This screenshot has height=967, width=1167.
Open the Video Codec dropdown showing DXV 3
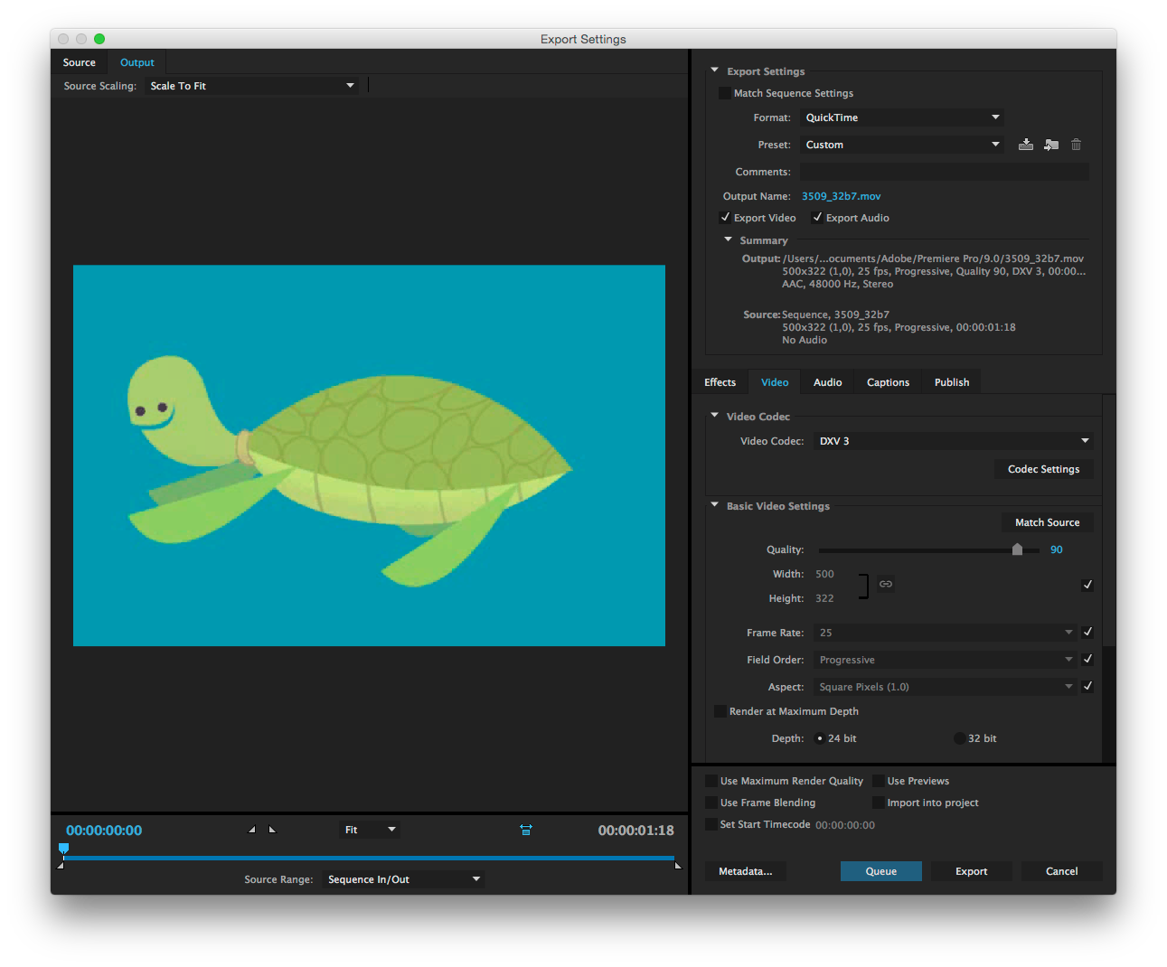953,441
